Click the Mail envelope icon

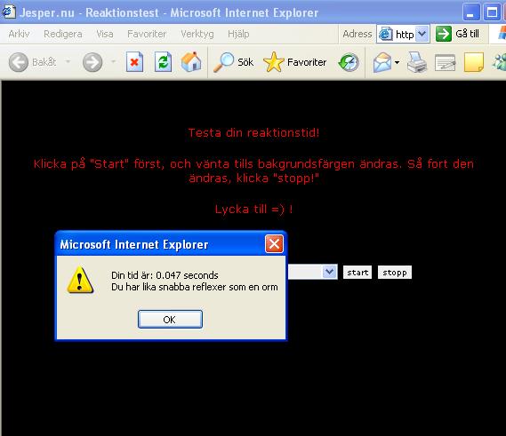tap(382, 62)
